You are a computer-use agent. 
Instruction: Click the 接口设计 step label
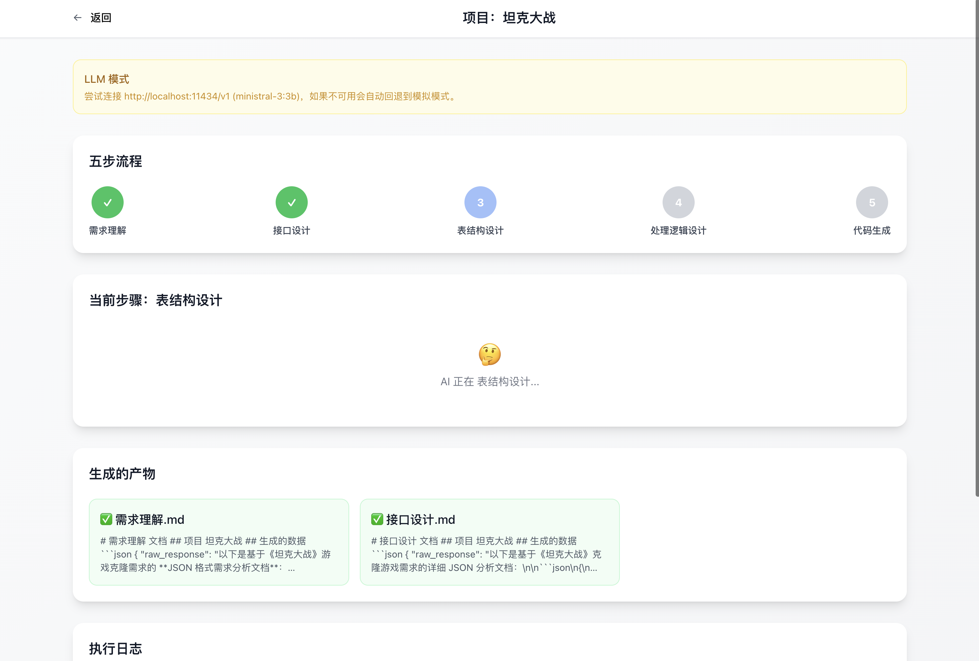pos(291,231)
